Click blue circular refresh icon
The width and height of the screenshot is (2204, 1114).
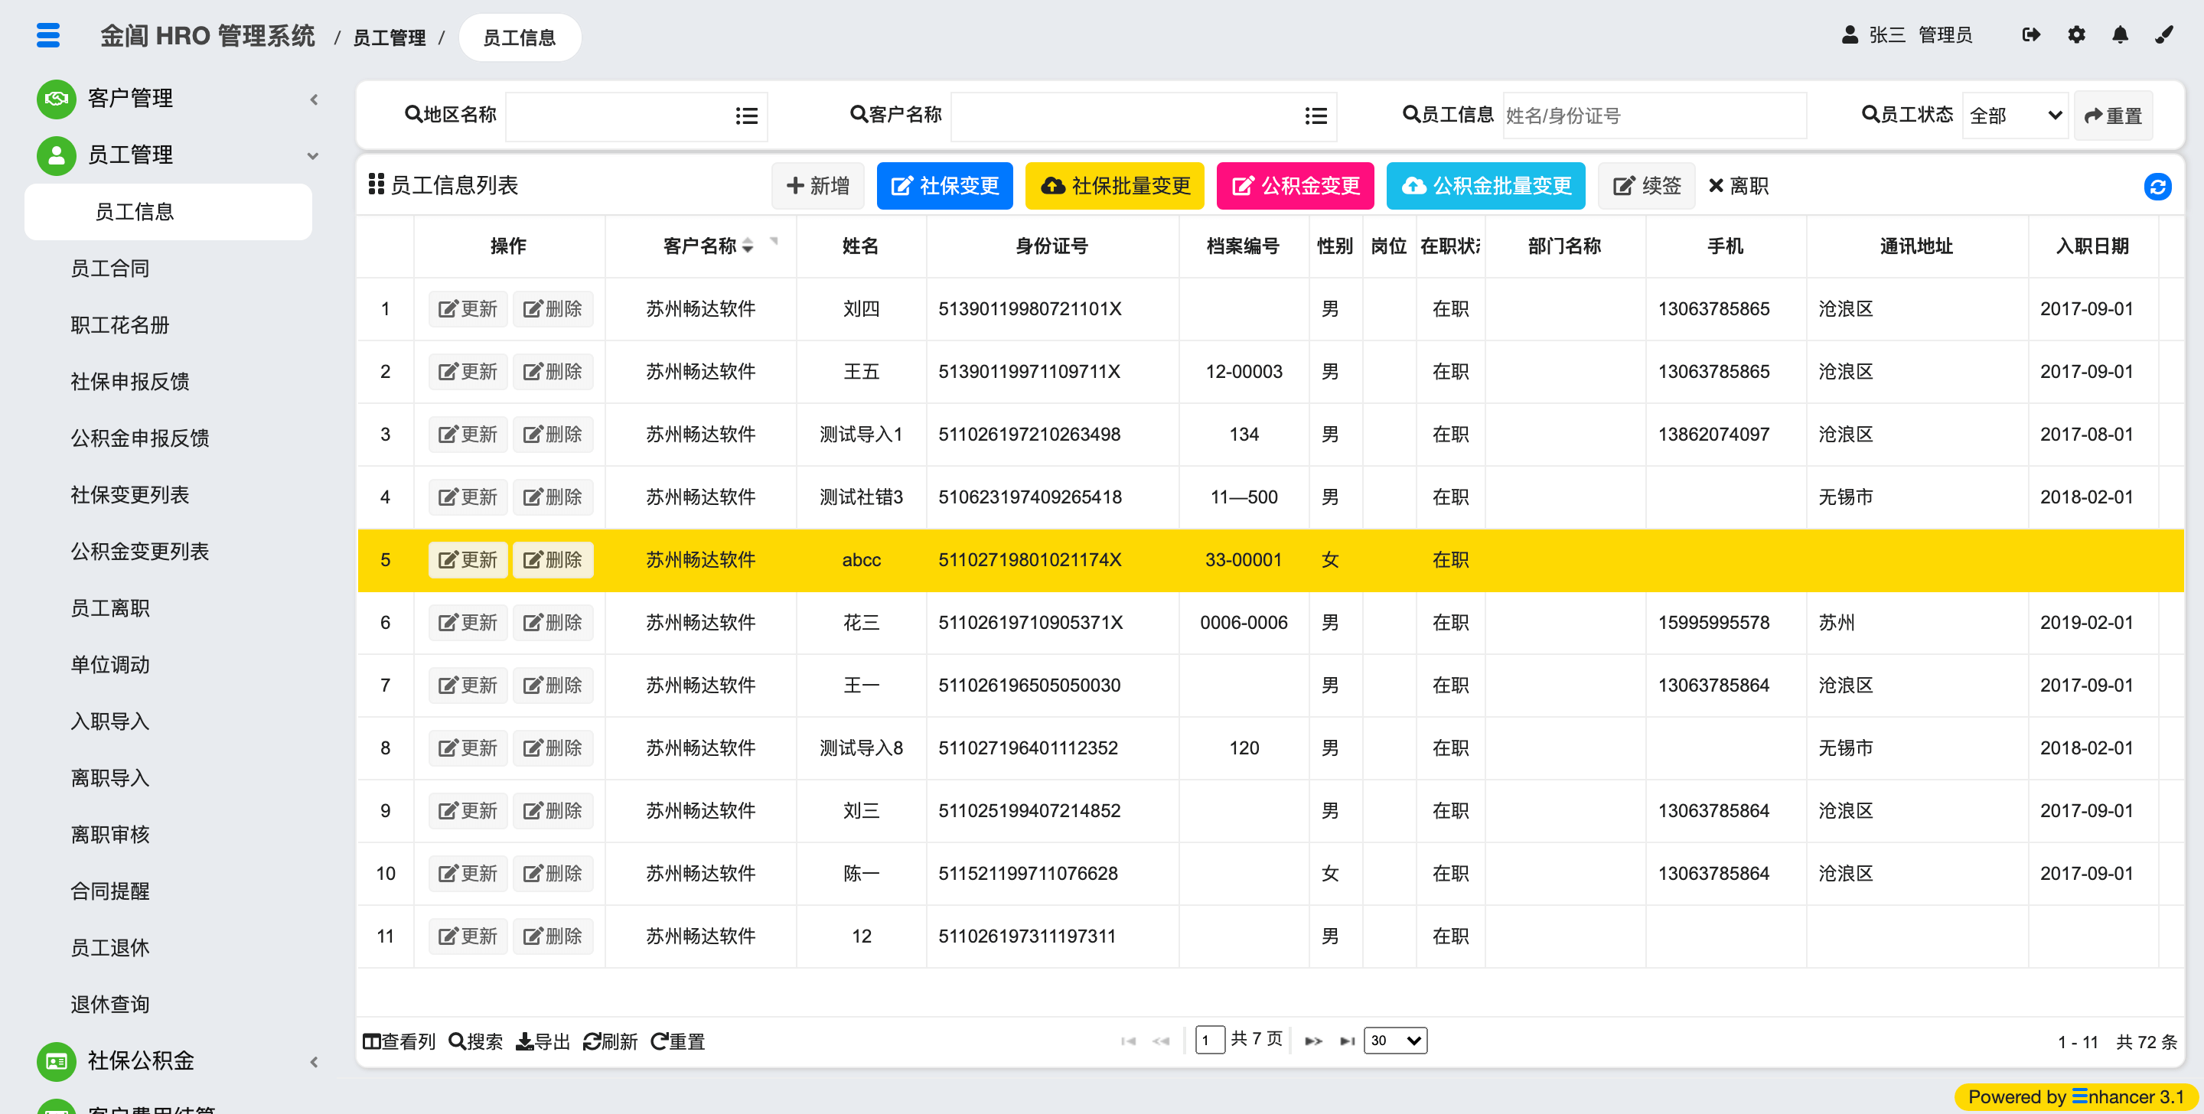[2157, 187]
